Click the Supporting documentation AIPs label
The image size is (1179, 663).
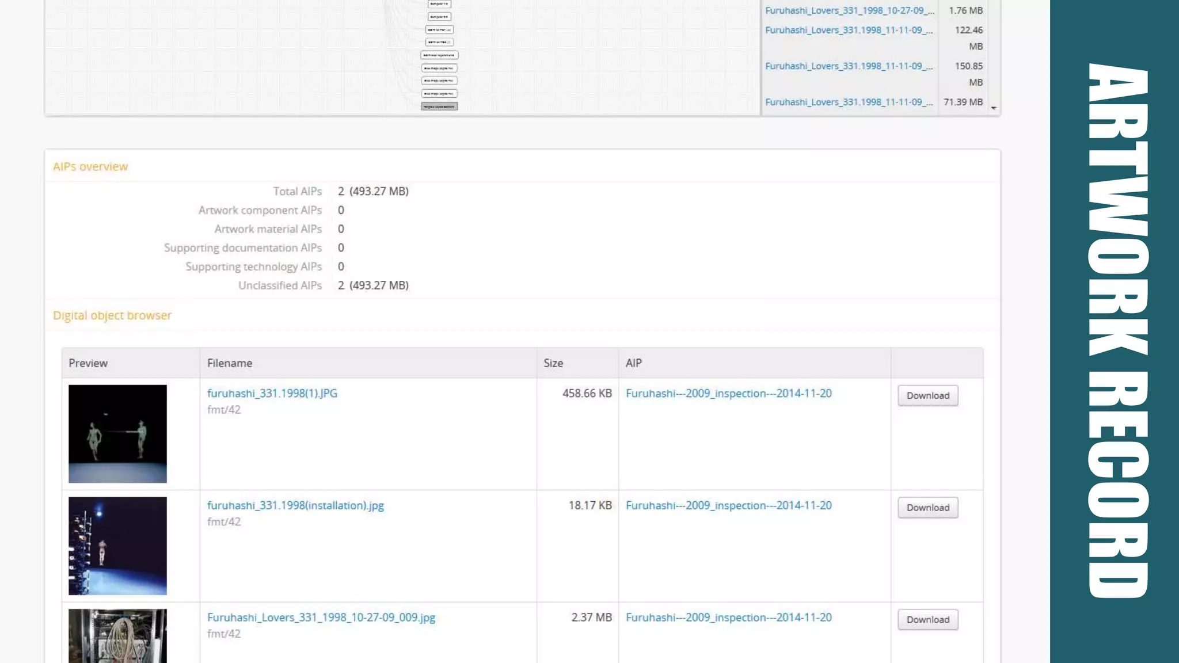click(243, 247)
